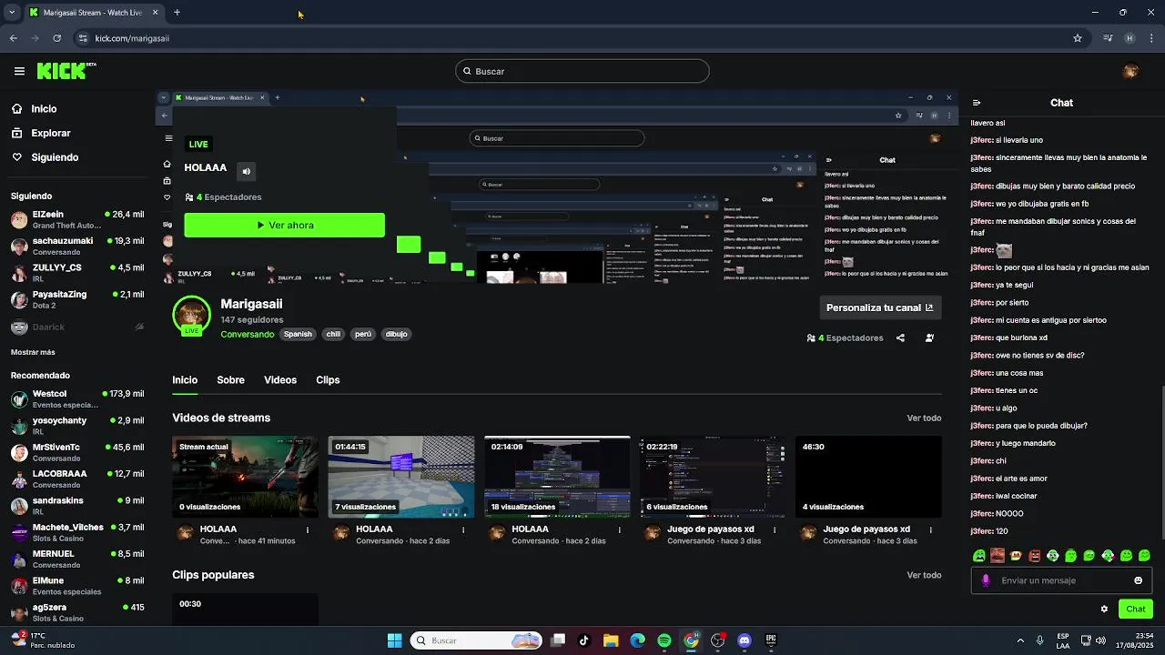Switch to the Videos tab

(x=280, y=380)
